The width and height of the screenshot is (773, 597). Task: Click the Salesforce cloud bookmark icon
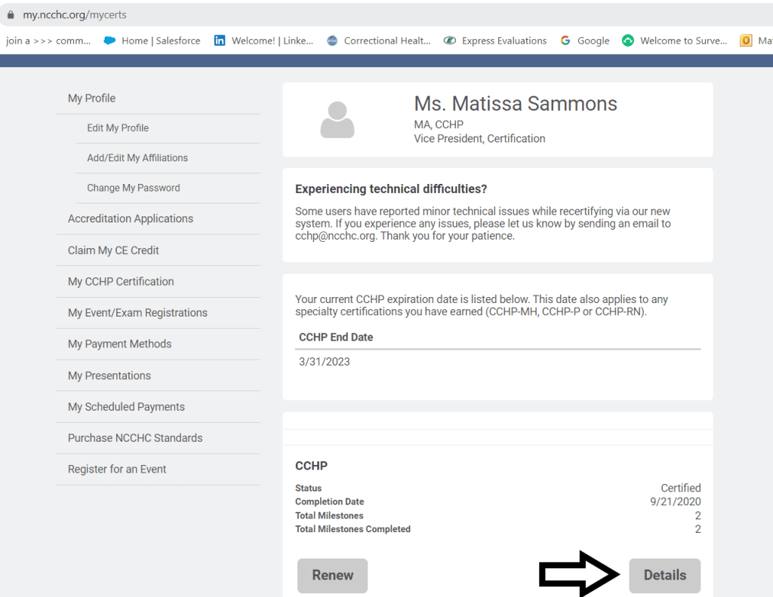coord(109,41)
